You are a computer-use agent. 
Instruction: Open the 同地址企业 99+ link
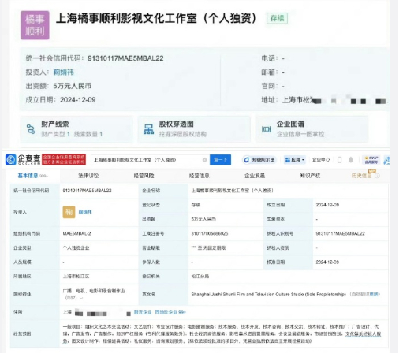(170, 312)
